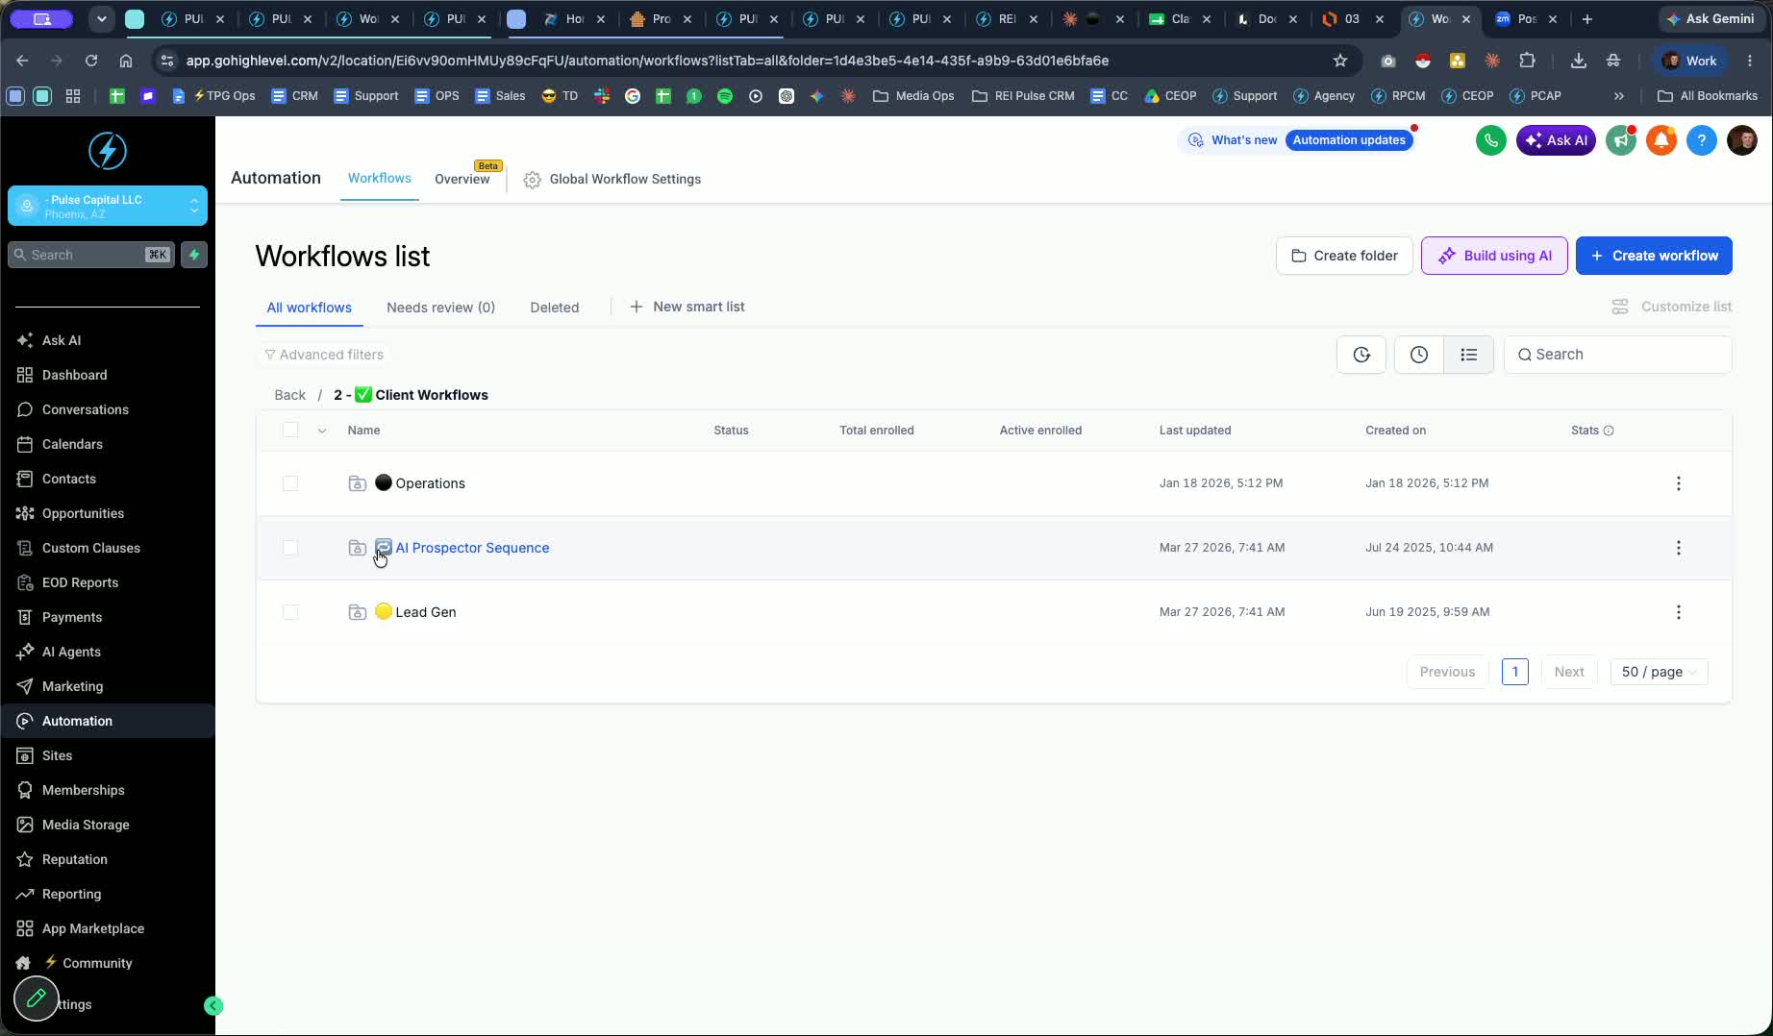Open three-dot menu for Operations folder
This screenshot has width=1773, height=1036.
coord(1679,483)
